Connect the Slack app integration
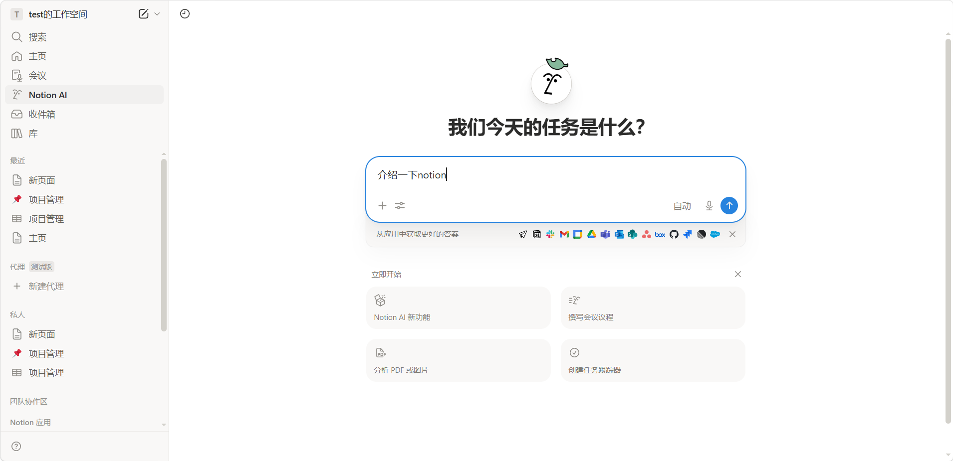953x461 pixels. coord(550,234)
